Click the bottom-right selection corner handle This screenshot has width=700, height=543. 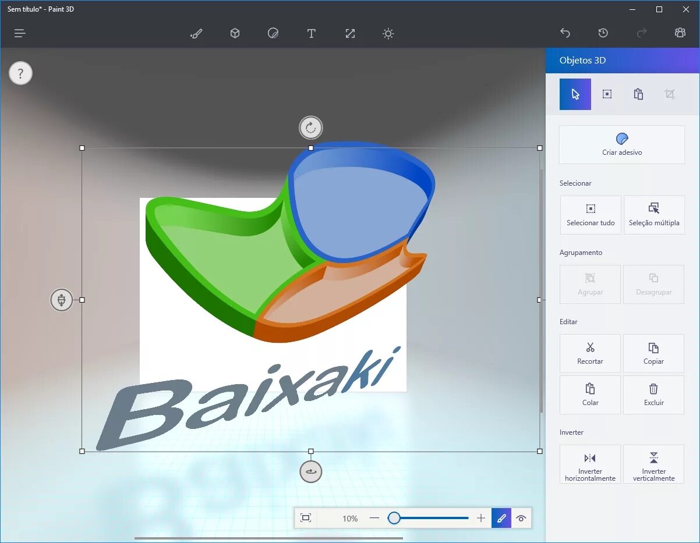540,451
